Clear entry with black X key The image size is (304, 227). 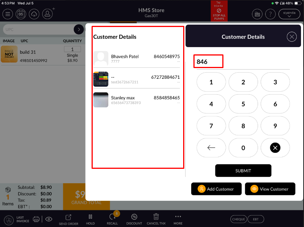pos(275,148)
